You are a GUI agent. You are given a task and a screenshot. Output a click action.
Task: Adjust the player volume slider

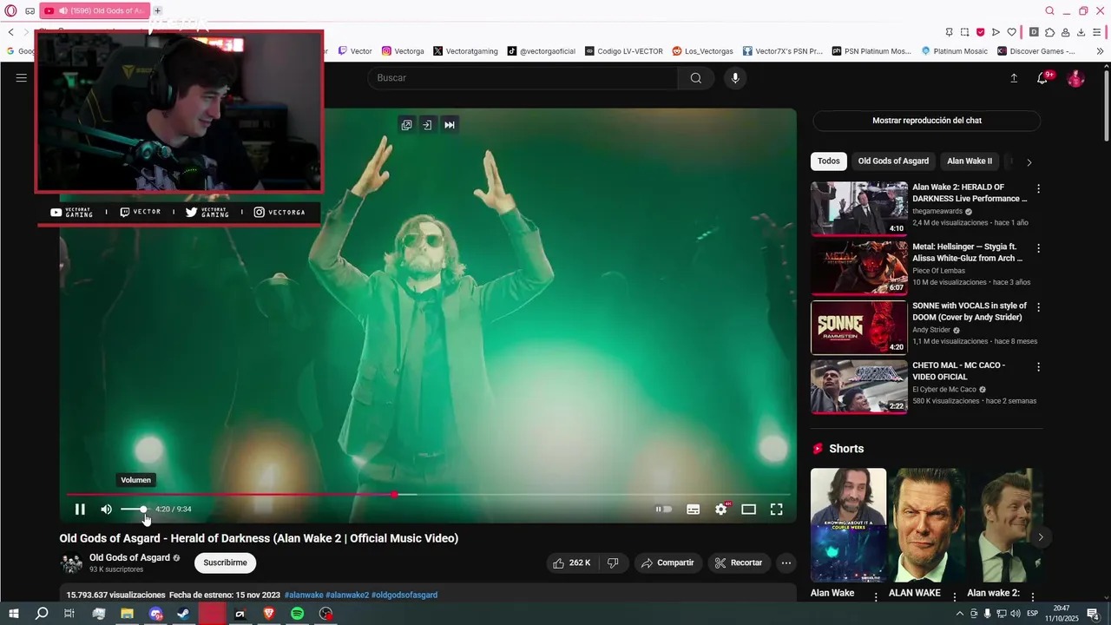(135, 510)
